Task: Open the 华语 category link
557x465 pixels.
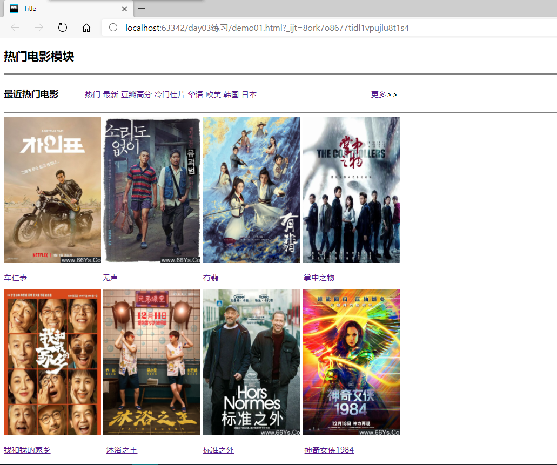Action: click(x=196, y=95)
